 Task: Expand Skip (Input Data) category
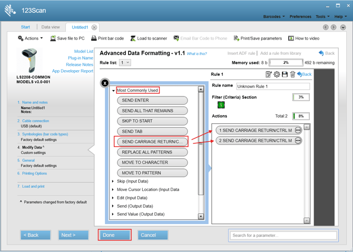pos(113,181)
